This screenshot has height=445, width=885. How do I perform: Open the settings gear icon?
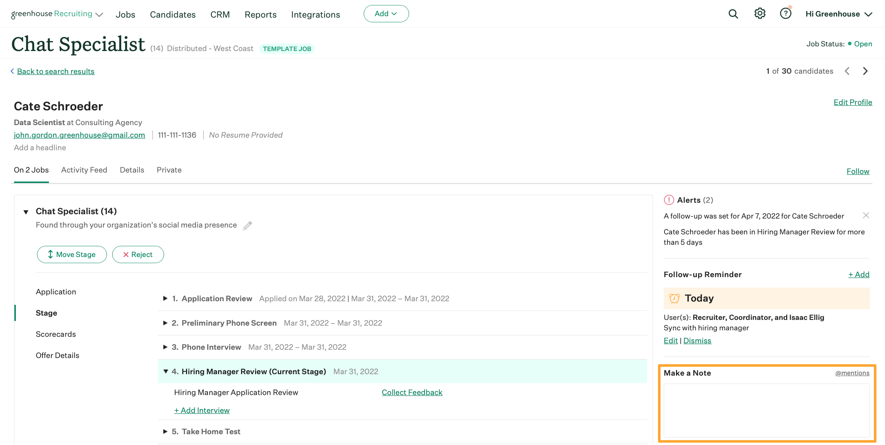point(759,13)
